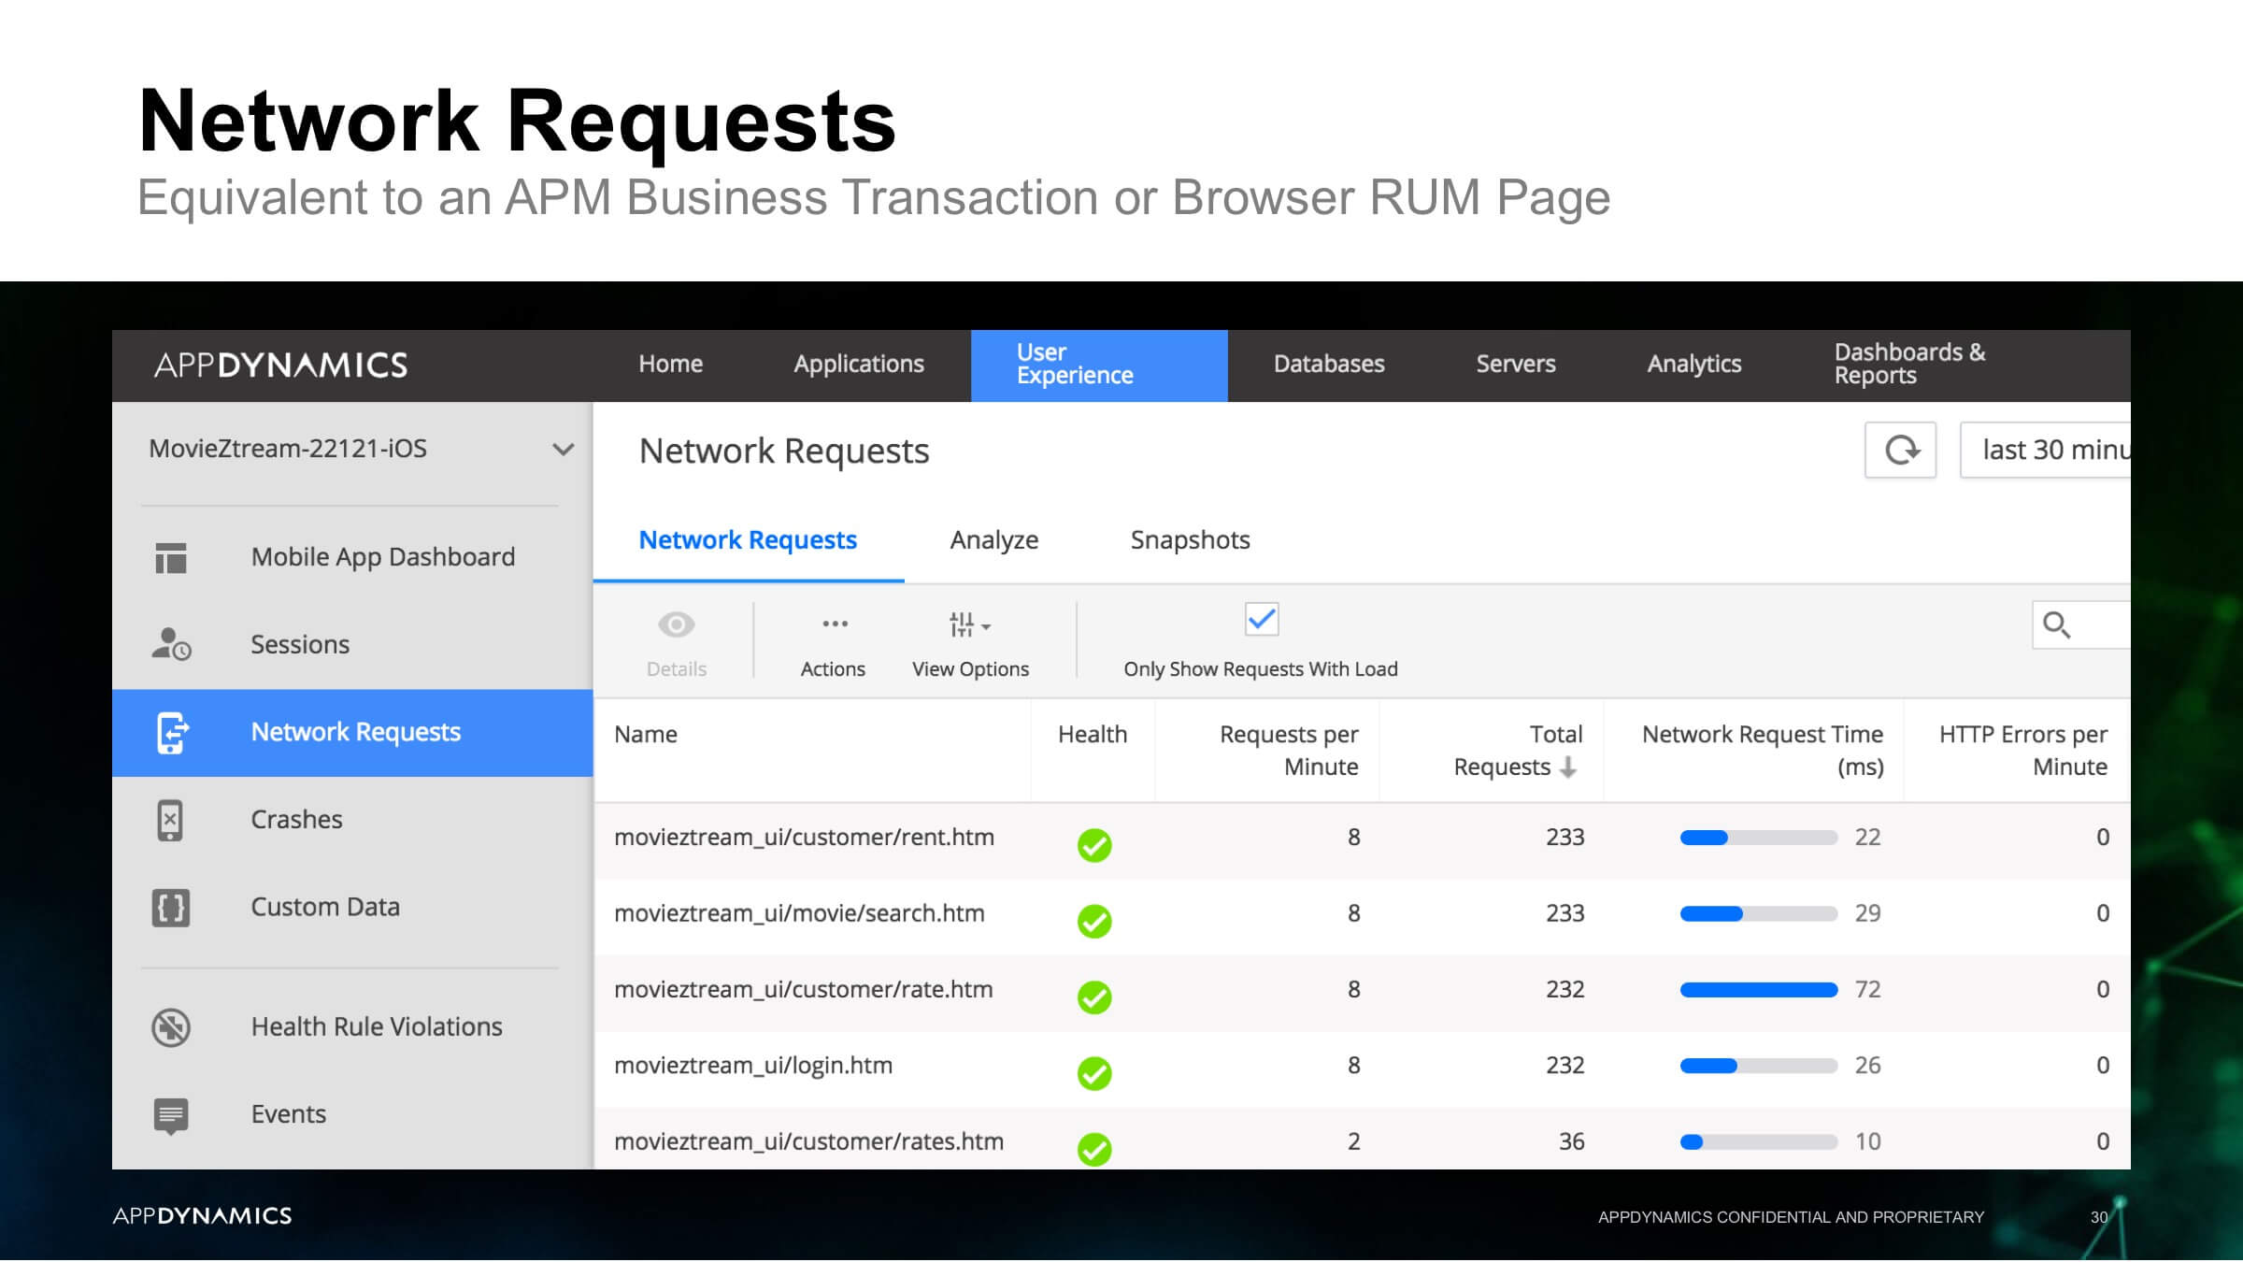This screenshot has width=2243, height=1262.
Task: Click request time bar for login.htm
Action: (1758, 1066)
